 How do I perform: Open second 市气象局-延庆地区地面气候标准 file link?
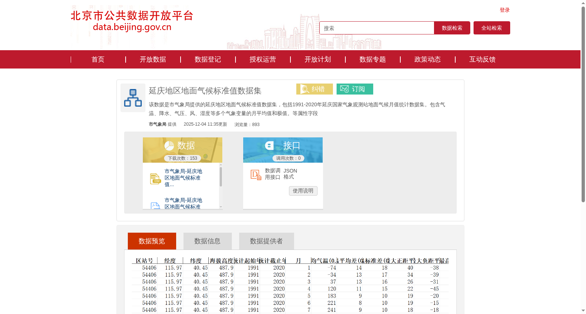(183, 203)
